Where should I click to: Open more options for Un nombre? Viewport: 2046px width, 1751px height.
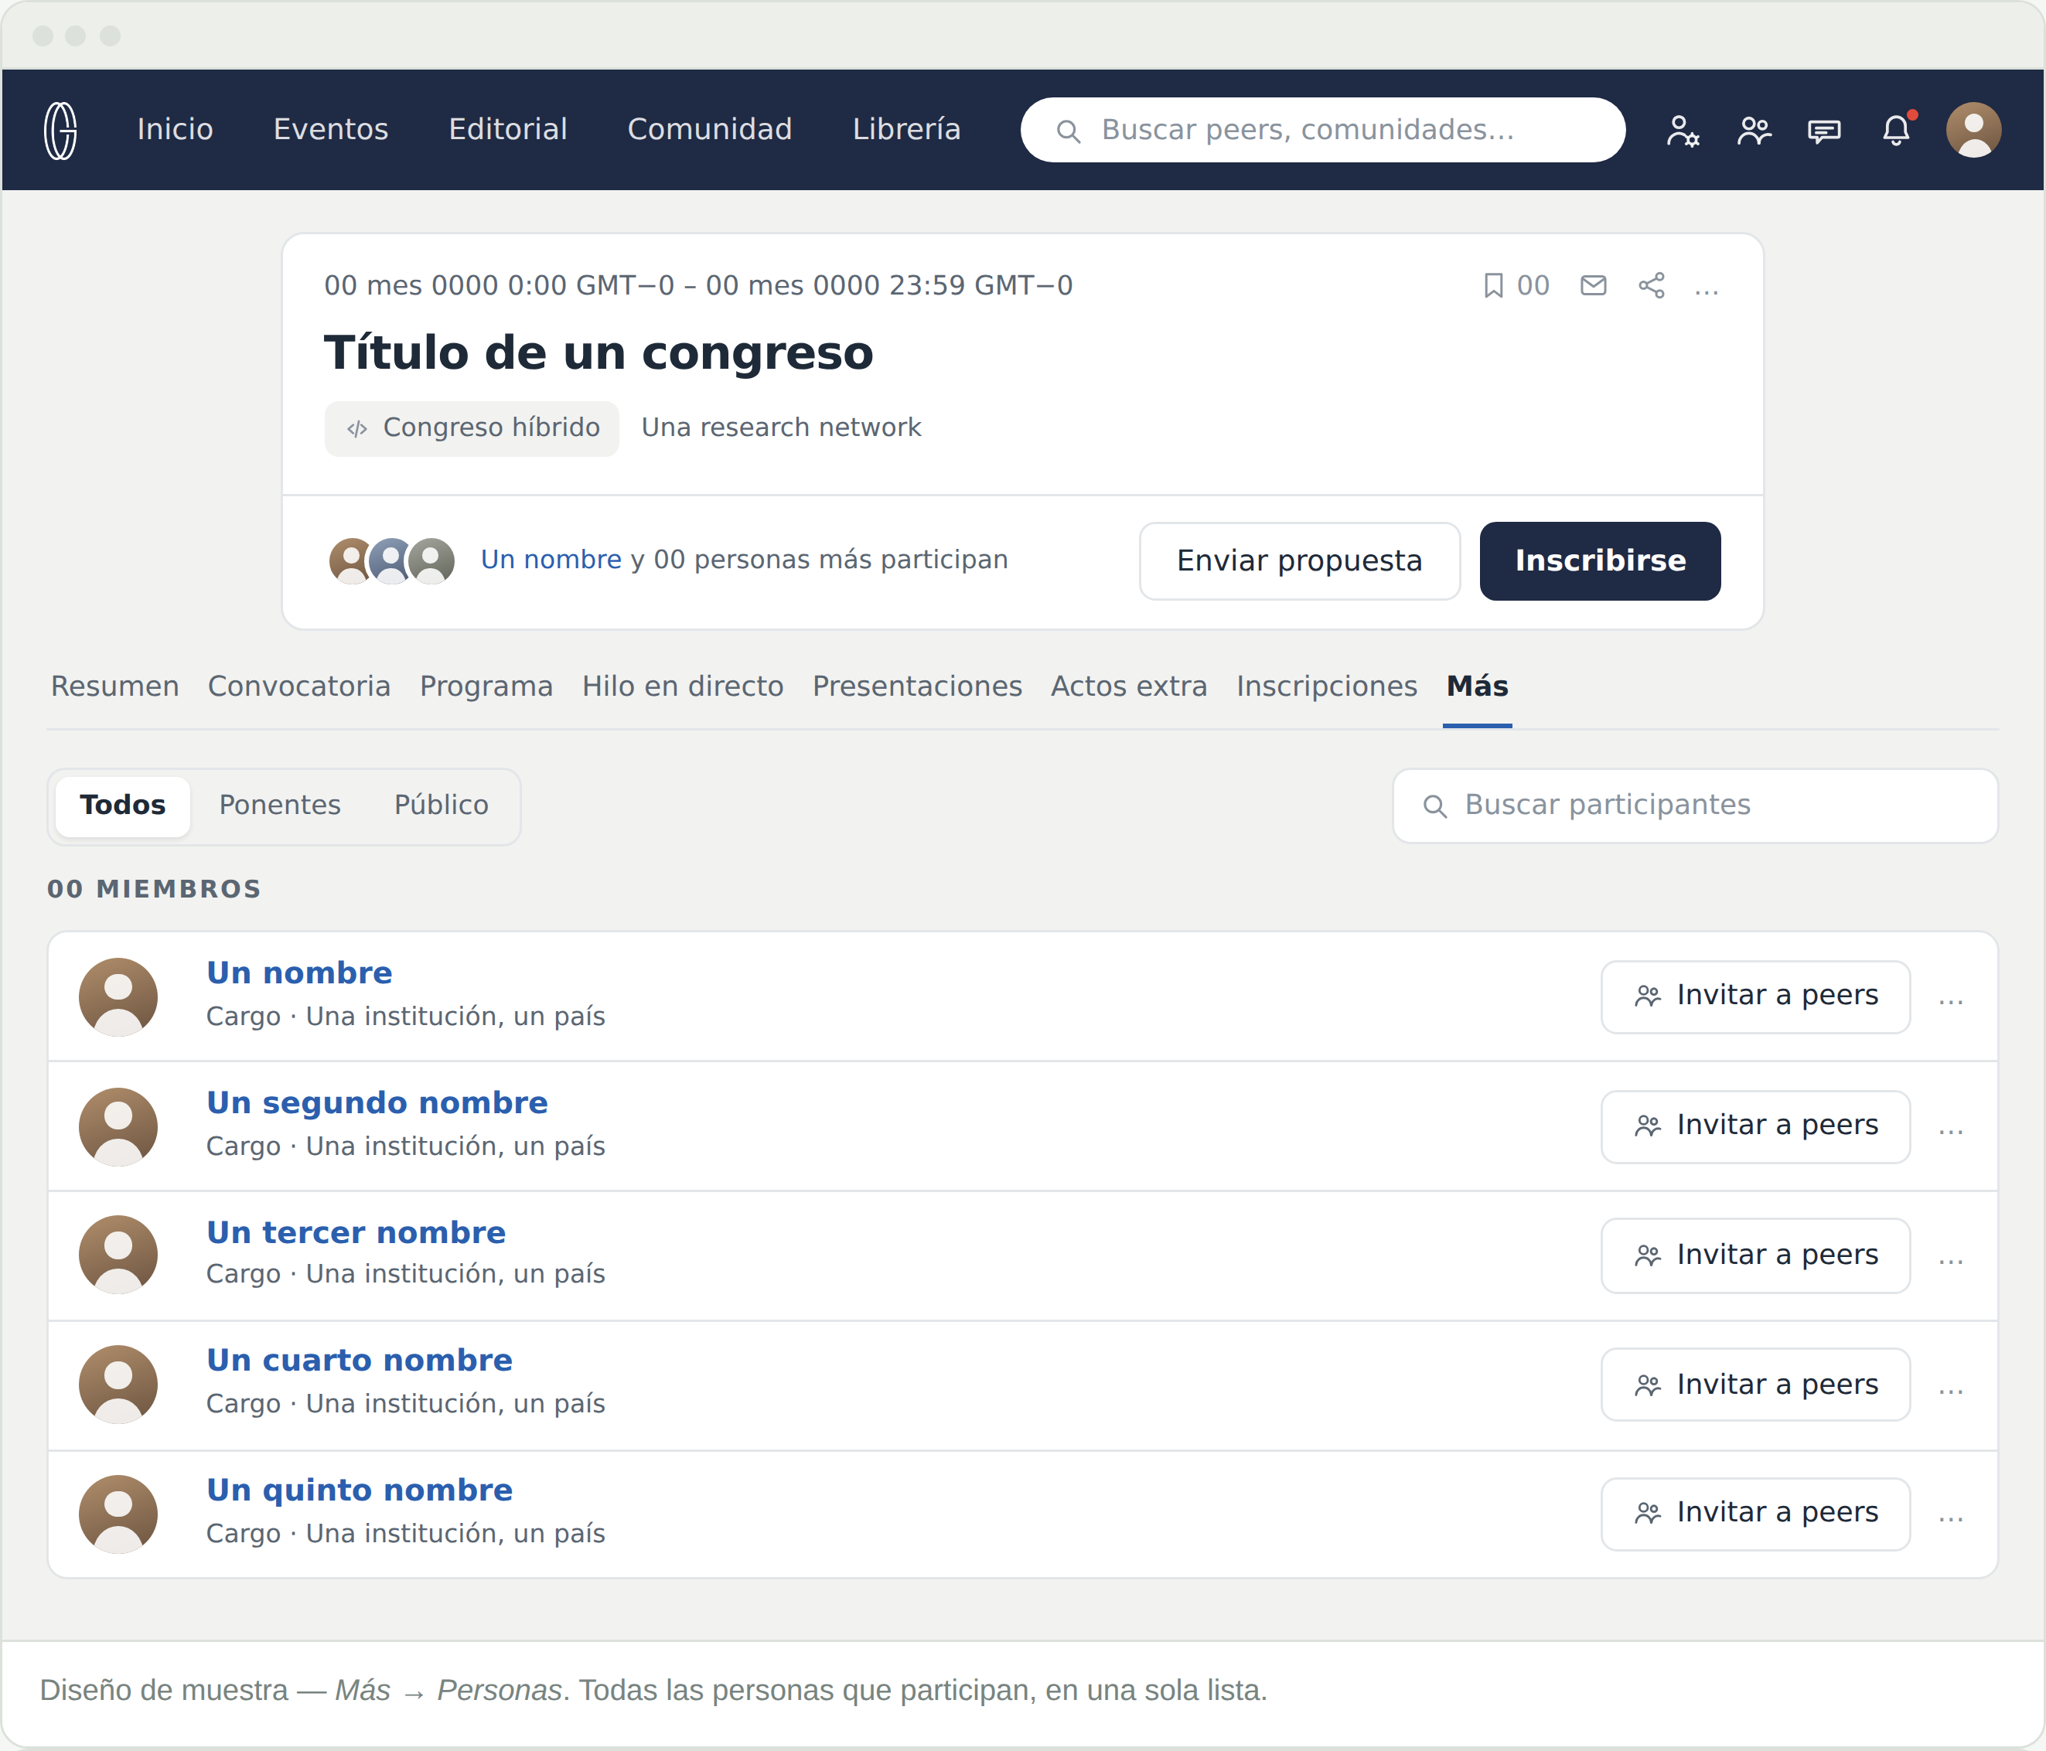tap(1950, 999)
